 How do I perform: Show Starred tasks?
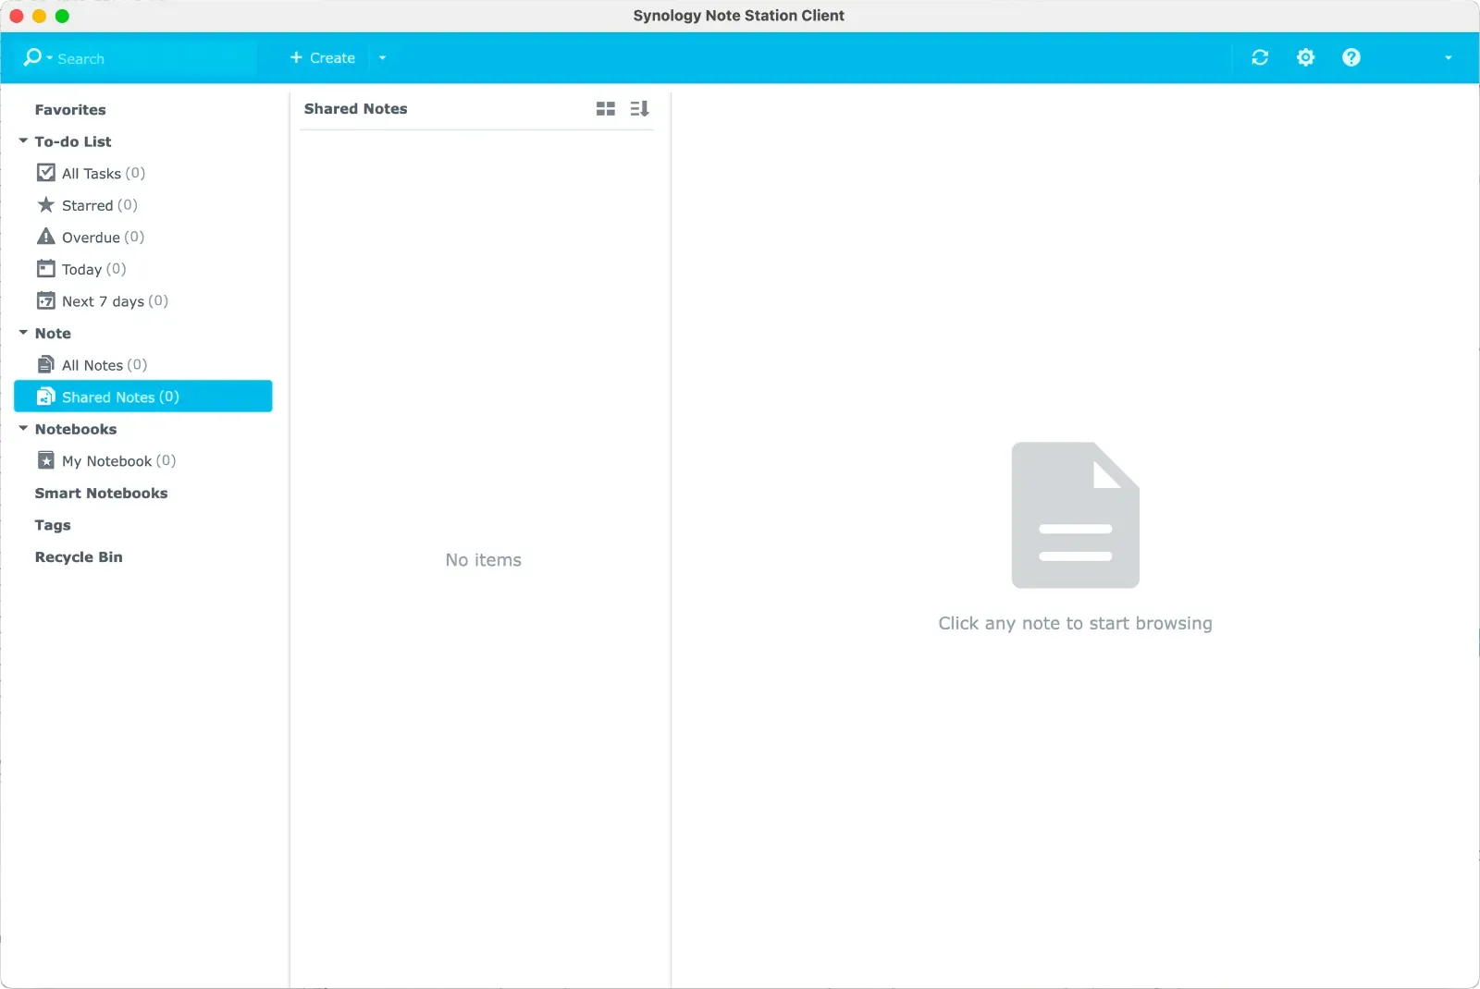point(88,205)
